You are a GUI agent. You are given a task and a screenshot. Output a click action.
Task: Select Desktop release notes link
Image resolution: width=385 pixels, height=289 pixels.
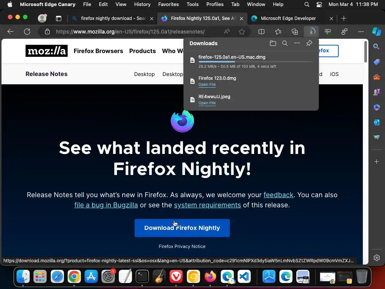[x=144, y=74]
